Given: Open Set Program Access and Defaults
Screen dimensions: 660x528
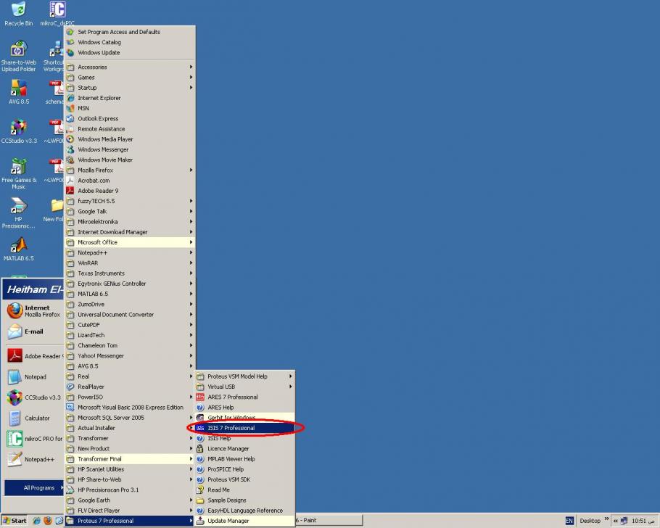Looking at the screenshot, I should [130, 32].
